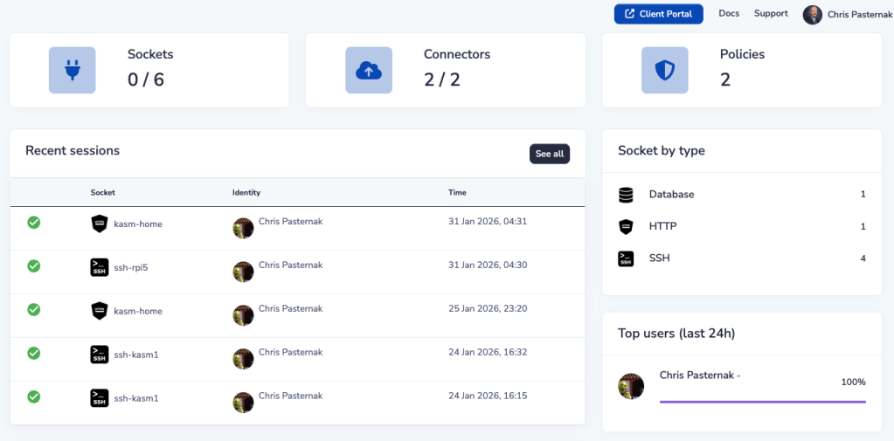Viewport: 894px width, 441px height.
Task: Click the Top users avatar thumbnail
Action: pyautogui.click(x=631, y=387)
